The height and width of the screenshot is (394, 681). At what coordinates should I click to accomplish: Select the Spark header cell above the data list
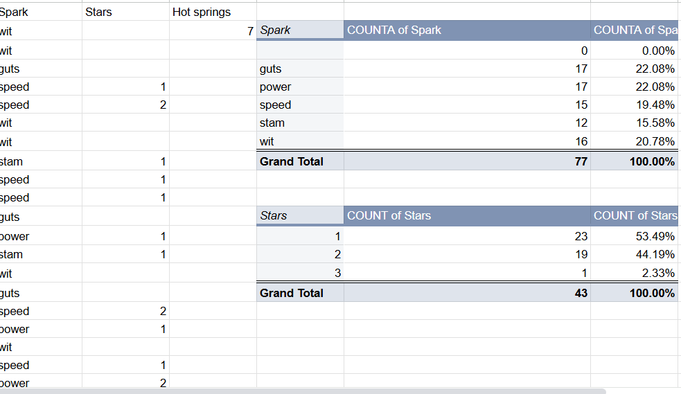pos(41,12)
